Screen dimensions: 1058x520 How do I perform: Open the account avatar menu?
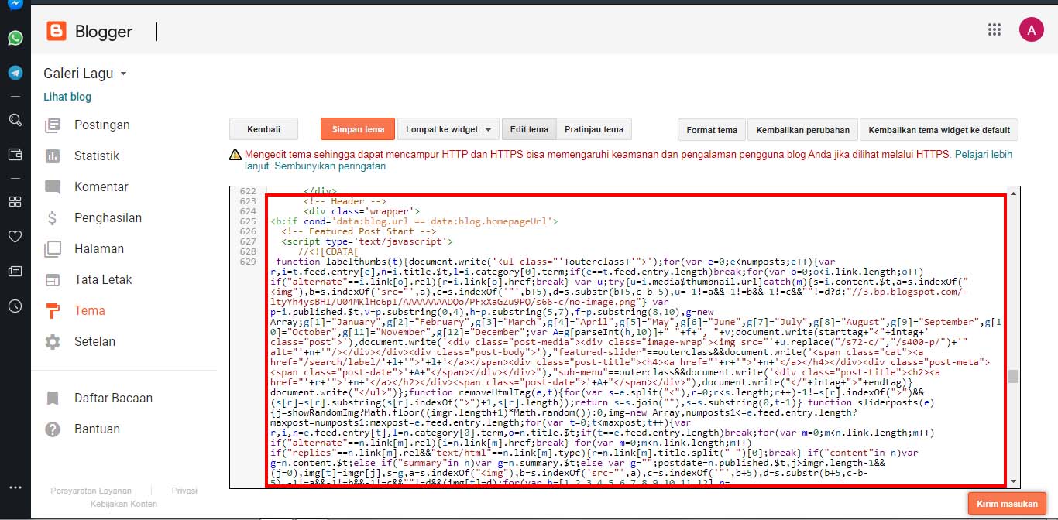pos(1032,30)
